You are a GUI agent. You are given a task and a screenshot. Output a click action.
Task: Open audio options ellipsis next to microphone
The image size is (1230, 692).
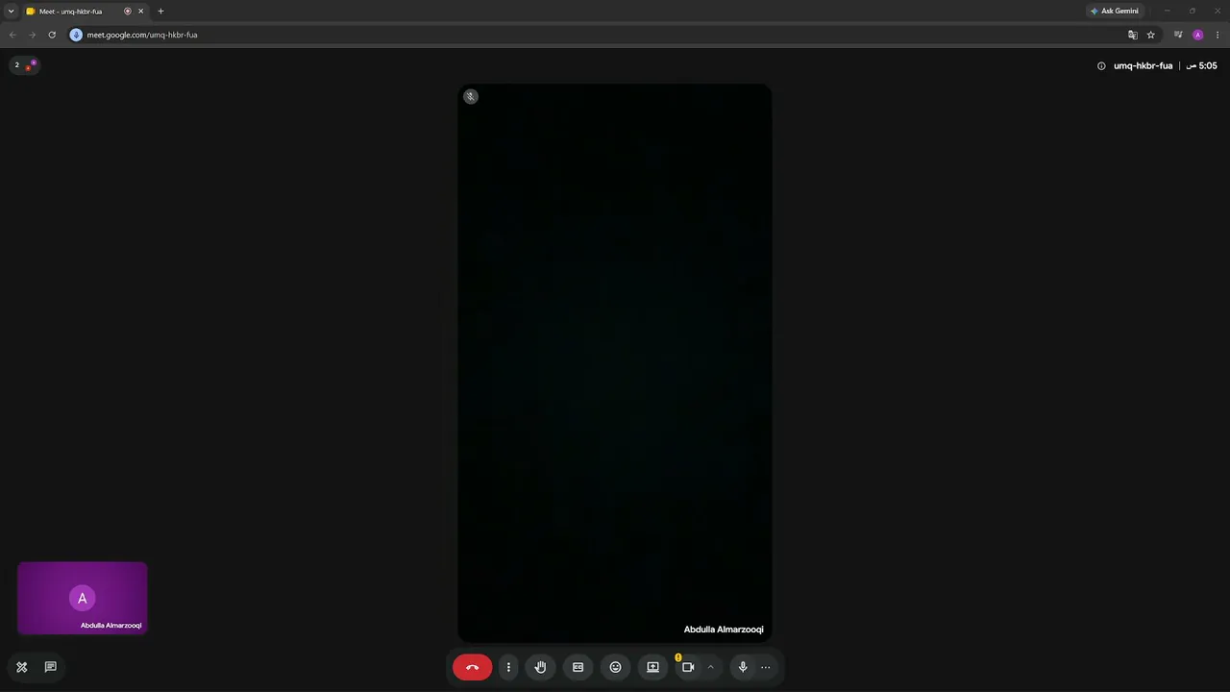pos(766,667)
